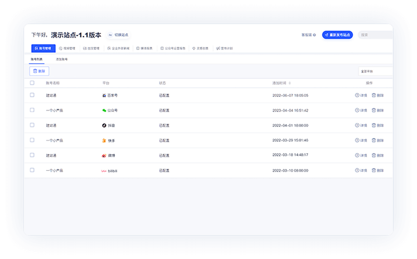Go to the 企业外部新闻 tab
The width and height of the screenshot is (417, 259).
pyautogui.click(x=118, y=49)
